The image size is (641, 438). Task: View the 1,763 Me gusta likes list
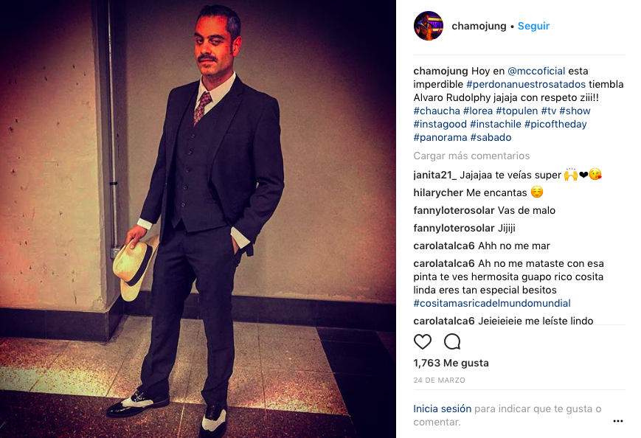click(451, 363)
